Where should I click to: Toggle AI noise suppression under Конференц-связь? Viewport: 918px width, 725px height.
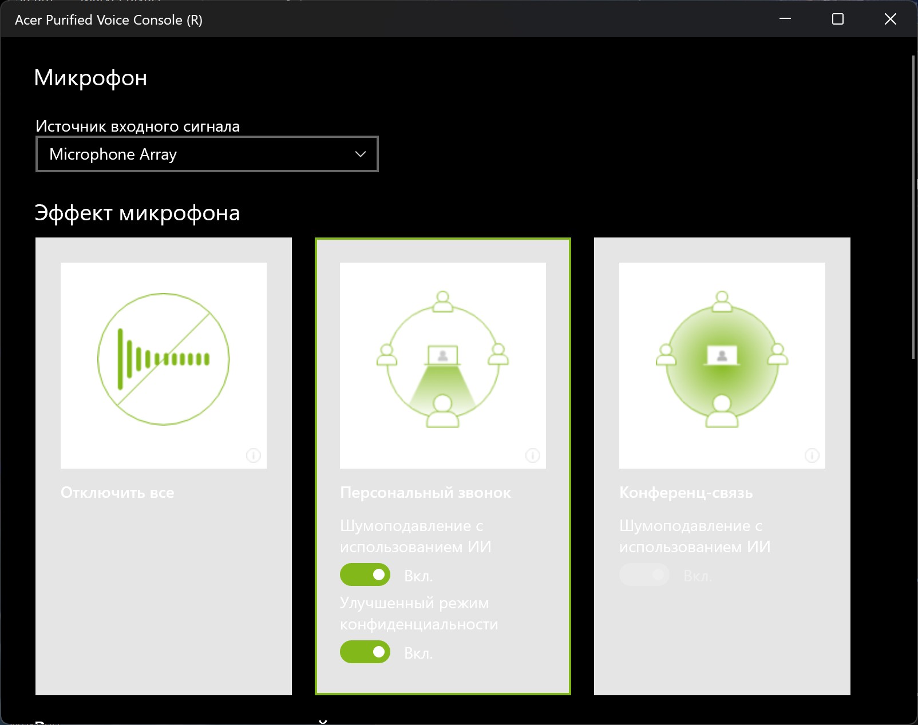point(644,575)
